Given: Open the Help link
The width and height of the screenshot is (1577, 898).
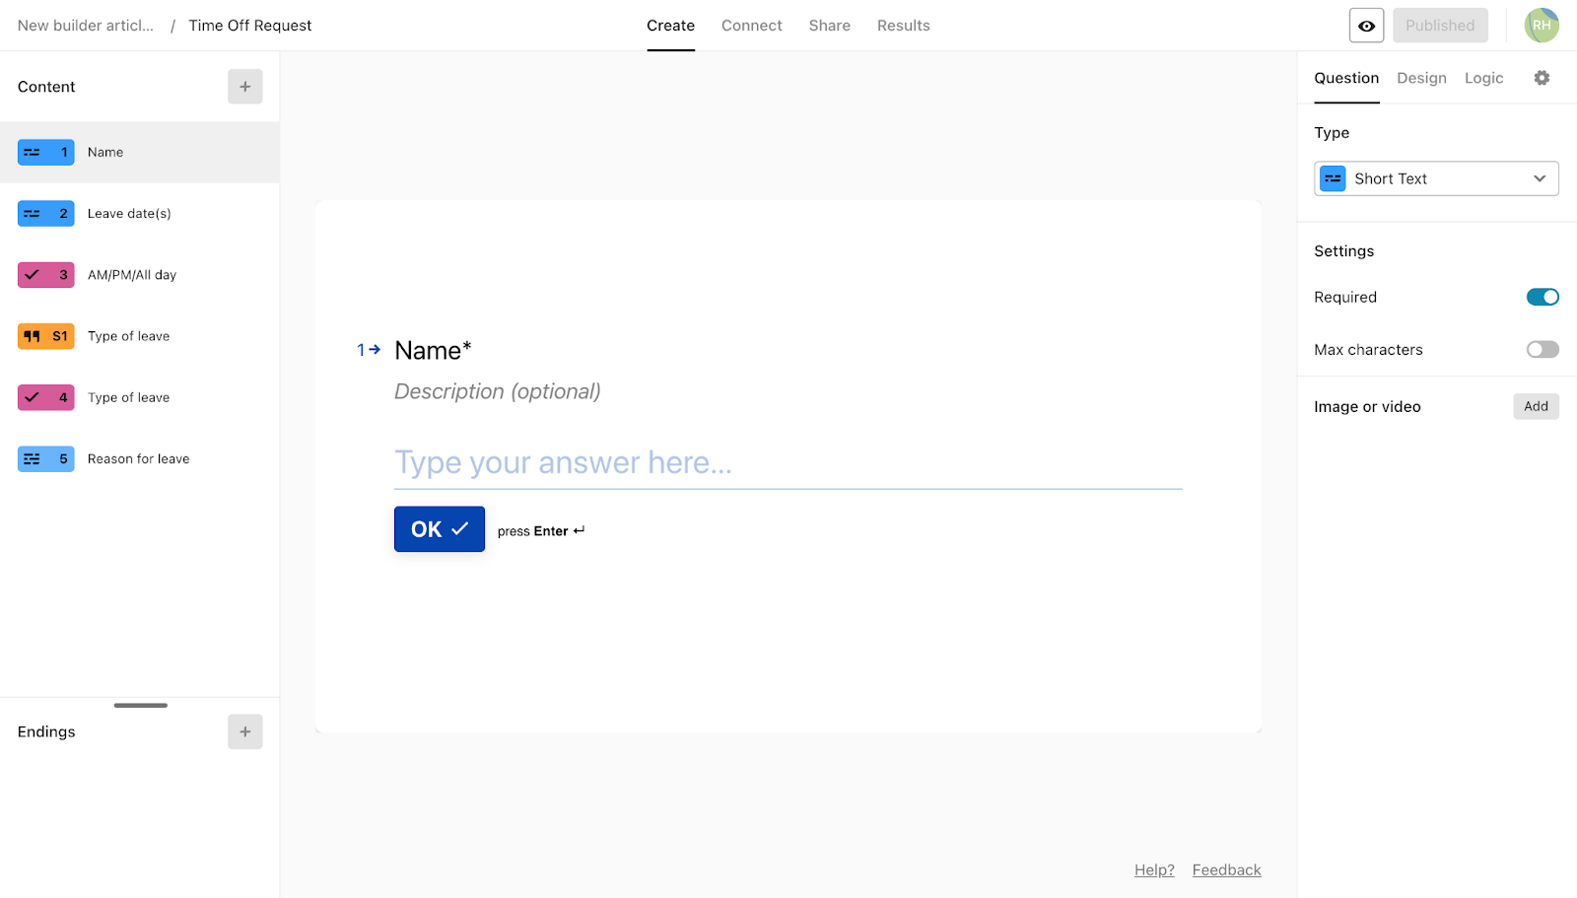Looking at the screenshot, I should (x=1154, y=869).
